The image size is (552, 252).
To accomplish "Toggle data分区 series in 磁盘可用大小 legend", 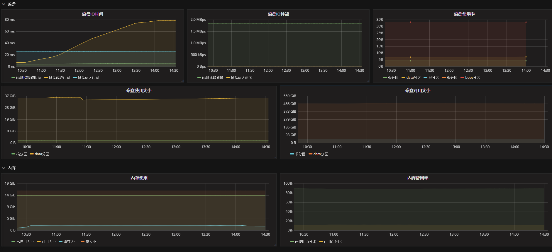I will coord(321,154).
